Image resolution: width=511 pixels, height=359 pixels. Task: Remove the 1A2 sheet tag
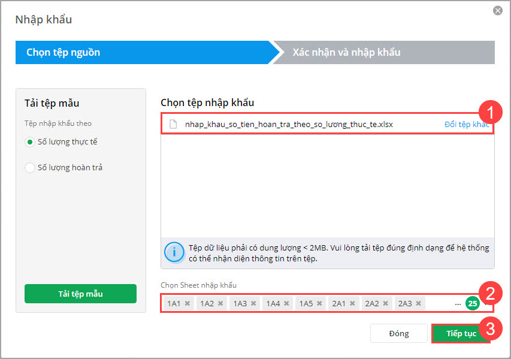tap(220, 304)
